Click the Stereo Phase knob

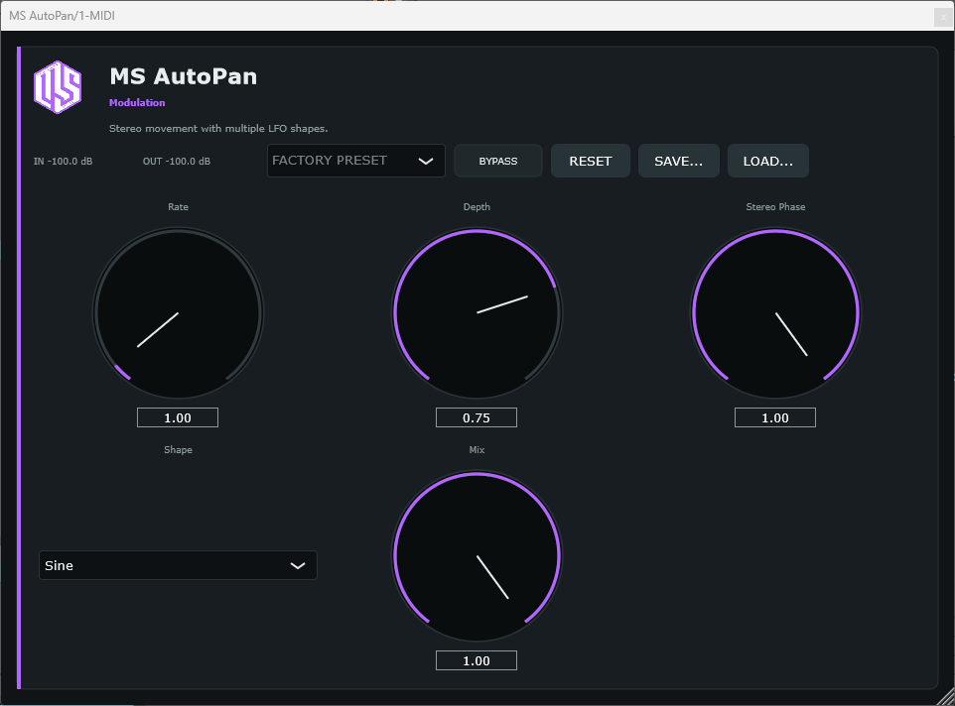(x=775, y=313)
